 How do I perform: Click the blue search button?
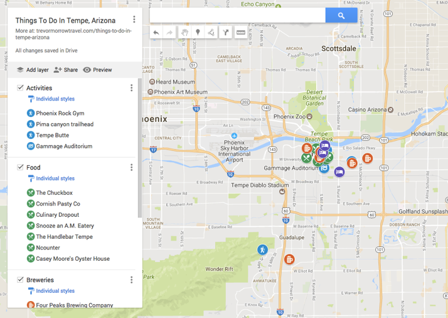tap(341, 15)
